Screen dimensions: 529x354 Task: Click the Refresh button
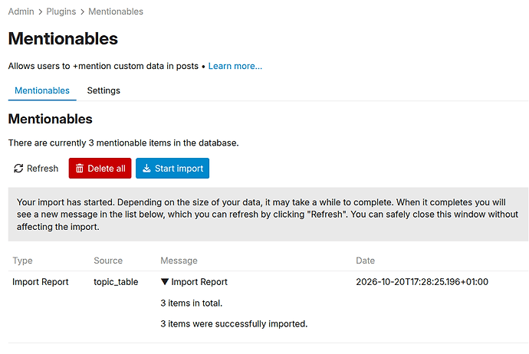click(x=36, y=169)
